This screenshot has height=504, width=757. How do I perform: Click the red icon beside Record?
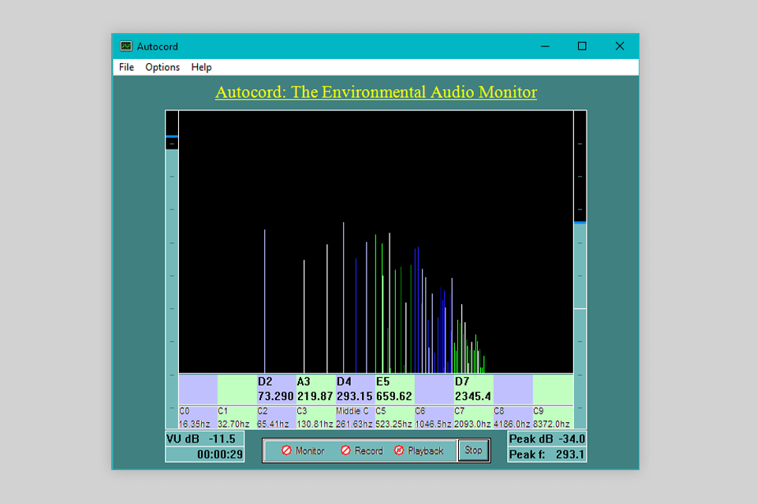click(x=345, y=450)
